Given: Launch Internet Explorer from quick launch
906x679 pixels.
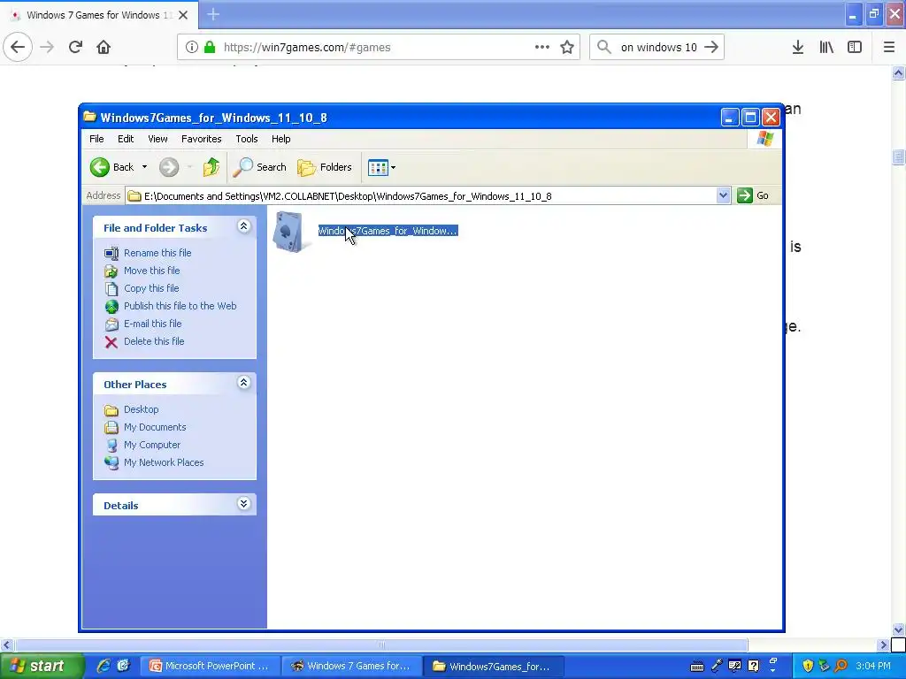Looking at the screenshot, I should click(104, 666).
